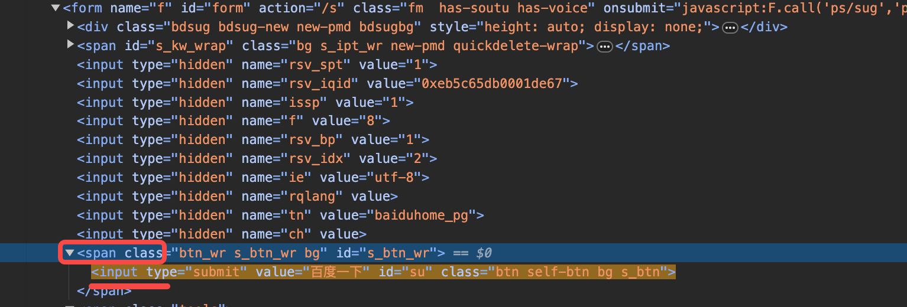Collapse the form name="f" node
This screenshot has height=307, width=907.
tap(56, 8)
